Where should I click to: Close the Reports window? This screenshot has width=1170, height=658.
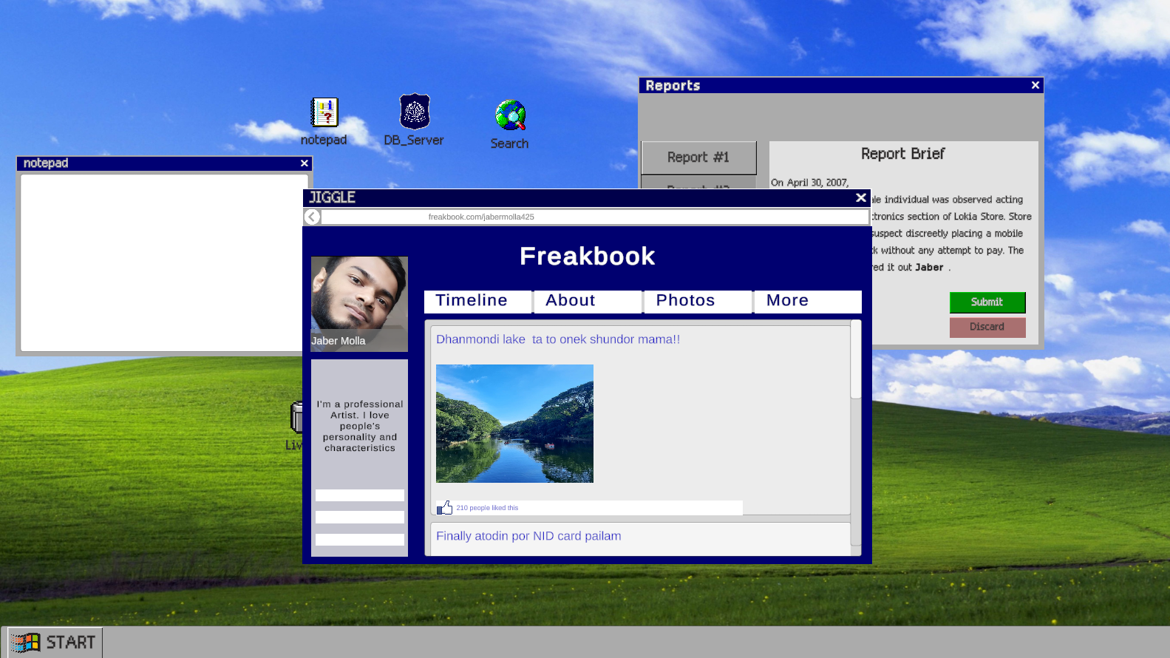coord(1035,85)
